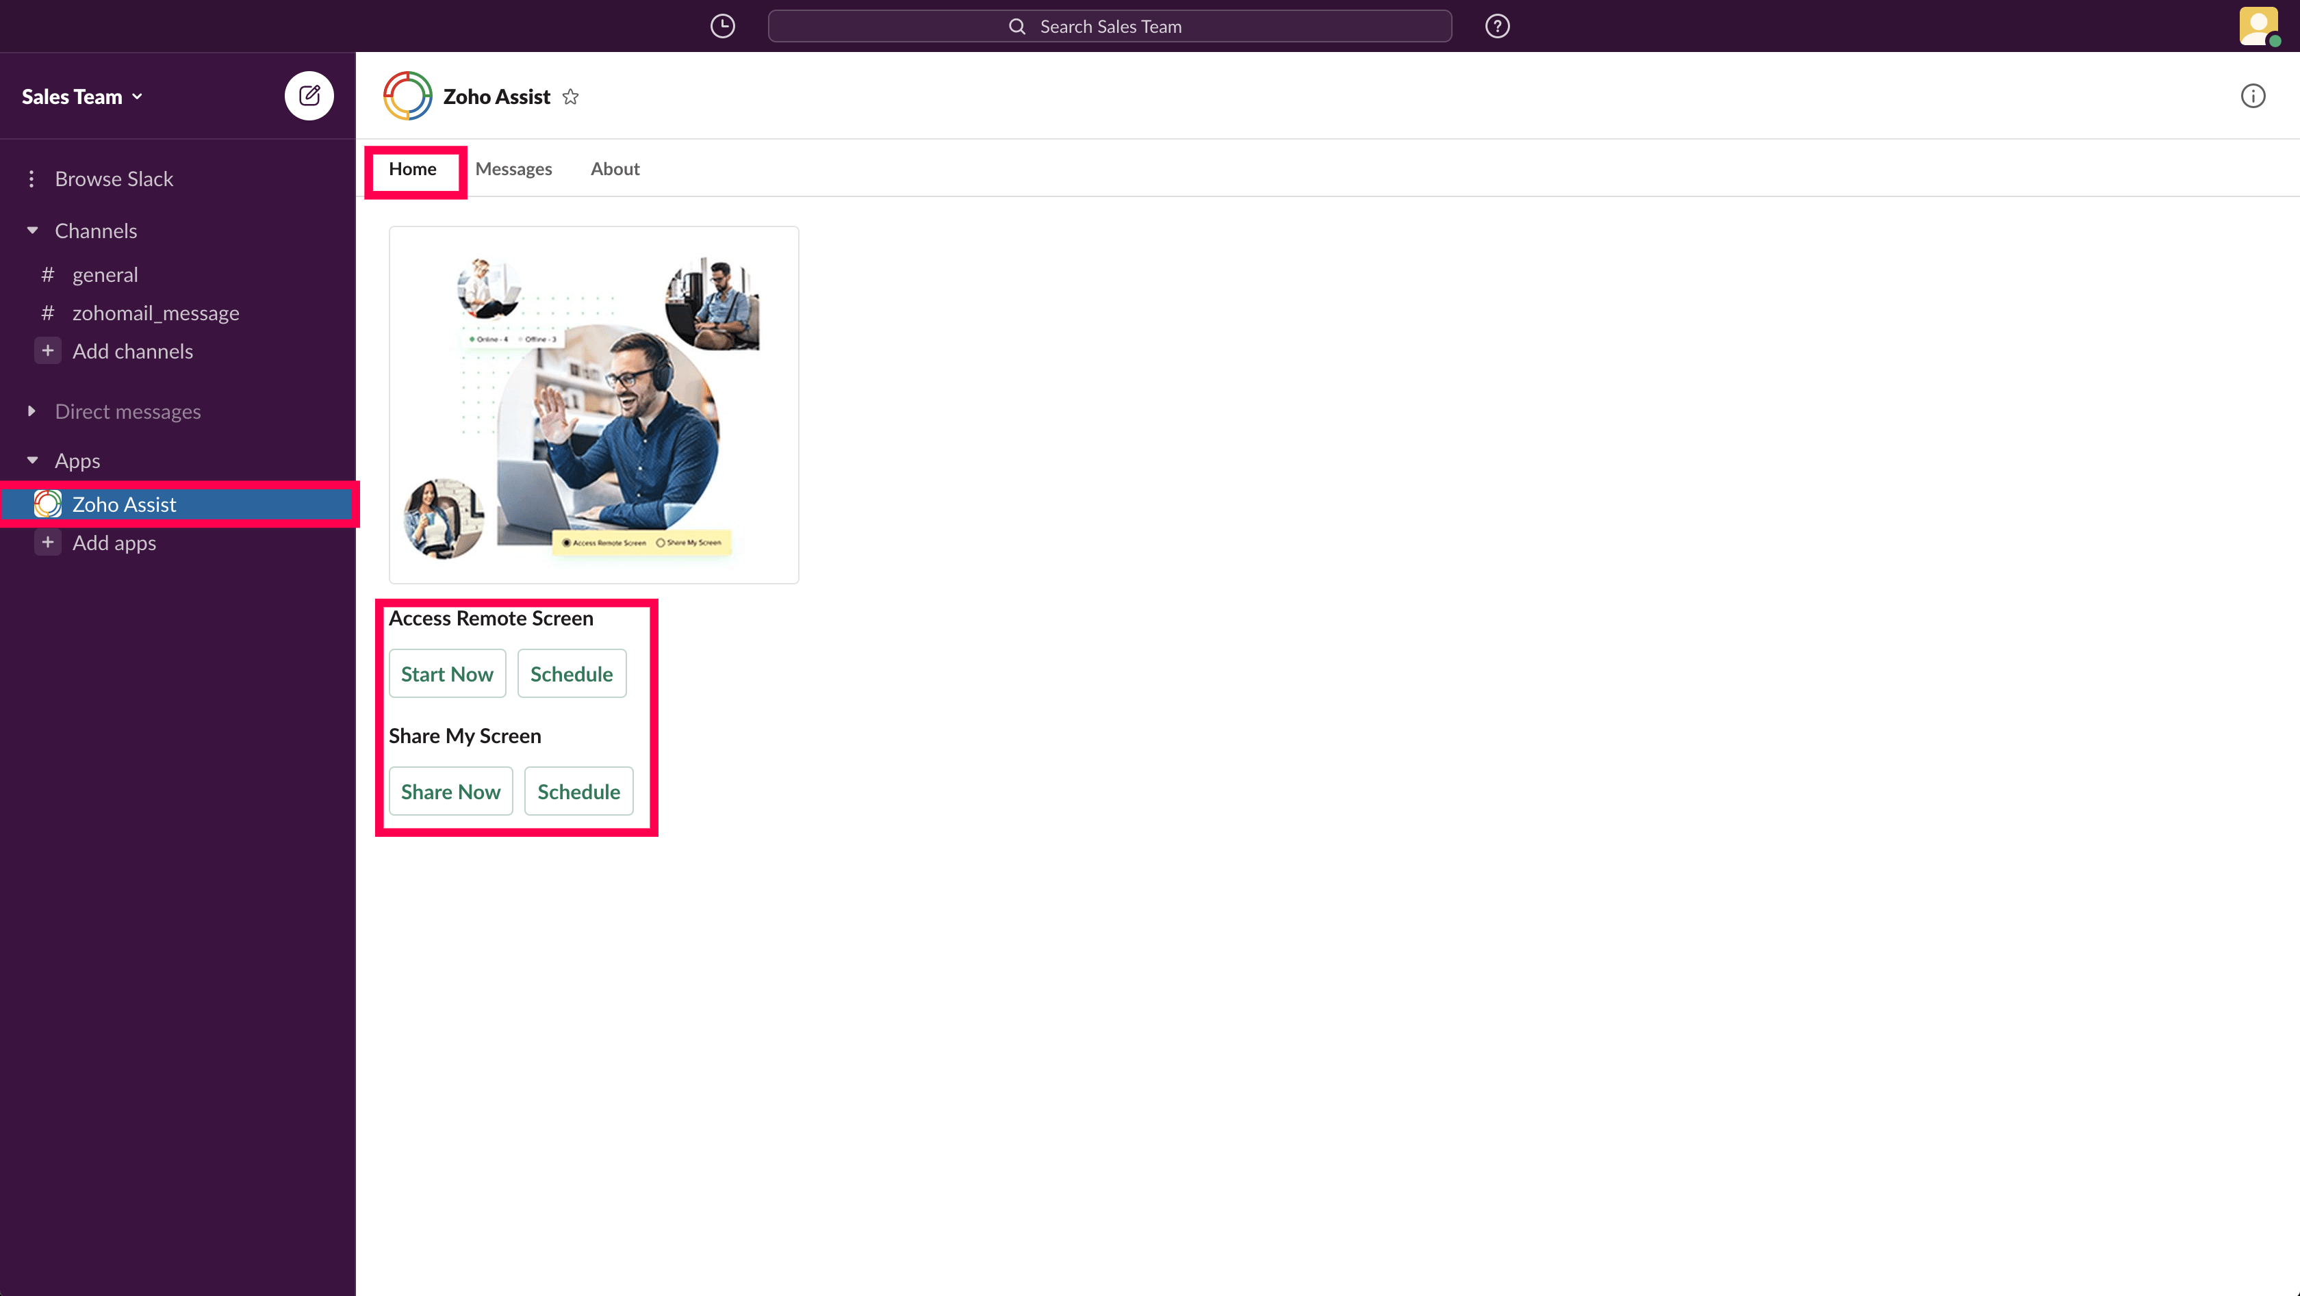Open the history clock icon
Image resolution: width=2300 pixels, height=1296 pixels.
722,26
